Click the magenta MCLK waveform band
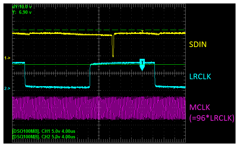Screen dimensions: 239x147 point(99,108)
